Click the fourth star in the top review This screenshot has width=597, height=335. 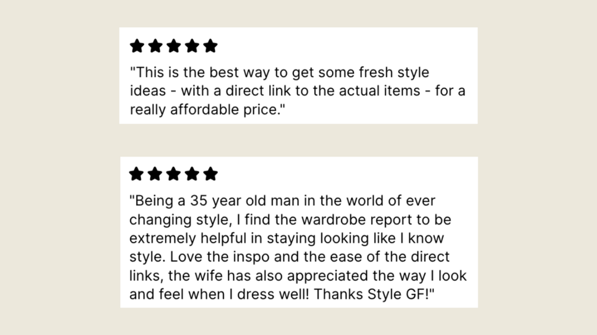(x=192, y=46)
